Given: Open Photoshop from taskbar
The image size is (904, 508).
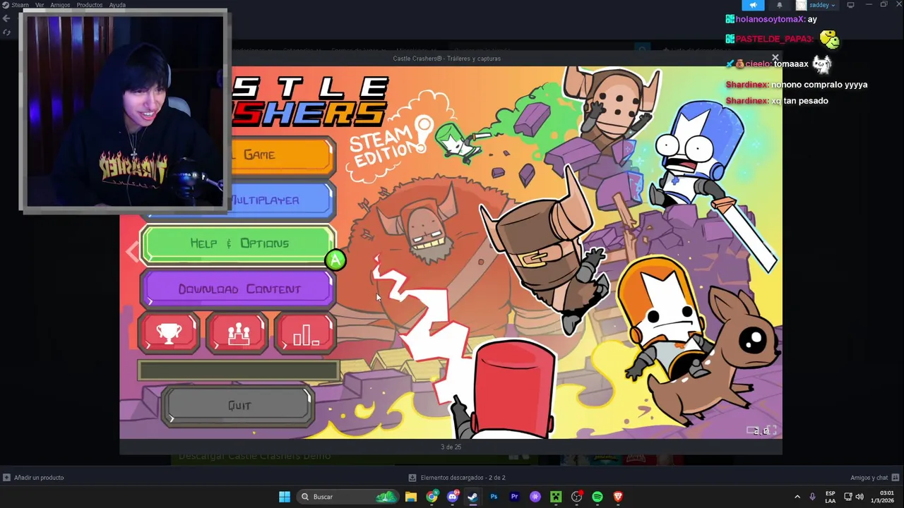Looking at the screenshot, I should tap(494, 497).
